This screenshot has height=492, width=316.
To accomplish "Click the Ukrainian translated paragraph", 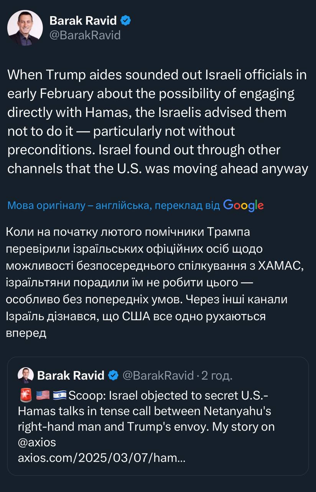I will point(153,283).
